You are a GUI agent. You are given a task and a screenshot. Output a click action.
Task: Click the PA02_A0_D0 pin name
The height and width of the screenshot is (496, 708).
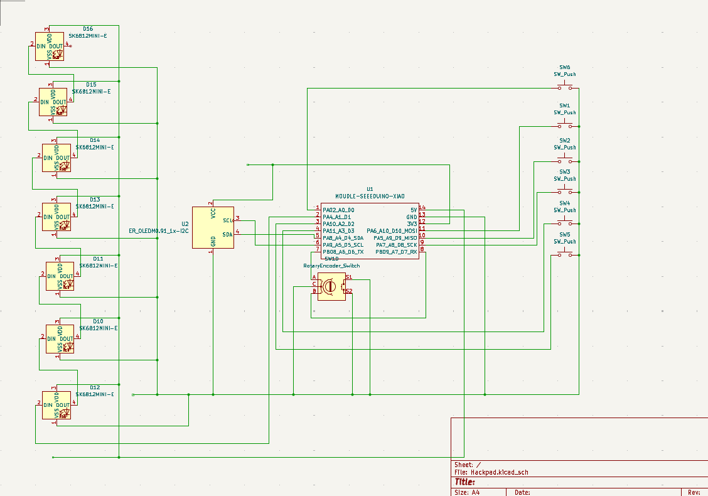(338, 210)
